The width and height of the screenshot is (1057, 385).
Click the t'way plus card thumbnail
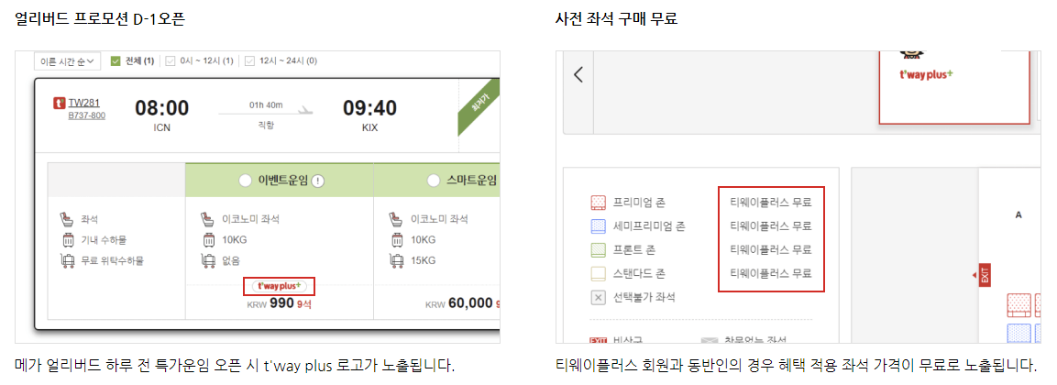953,86
